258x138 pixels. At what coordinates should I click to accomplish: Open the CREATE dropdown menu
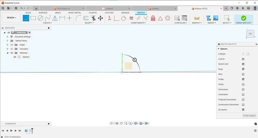click(47, 23)
